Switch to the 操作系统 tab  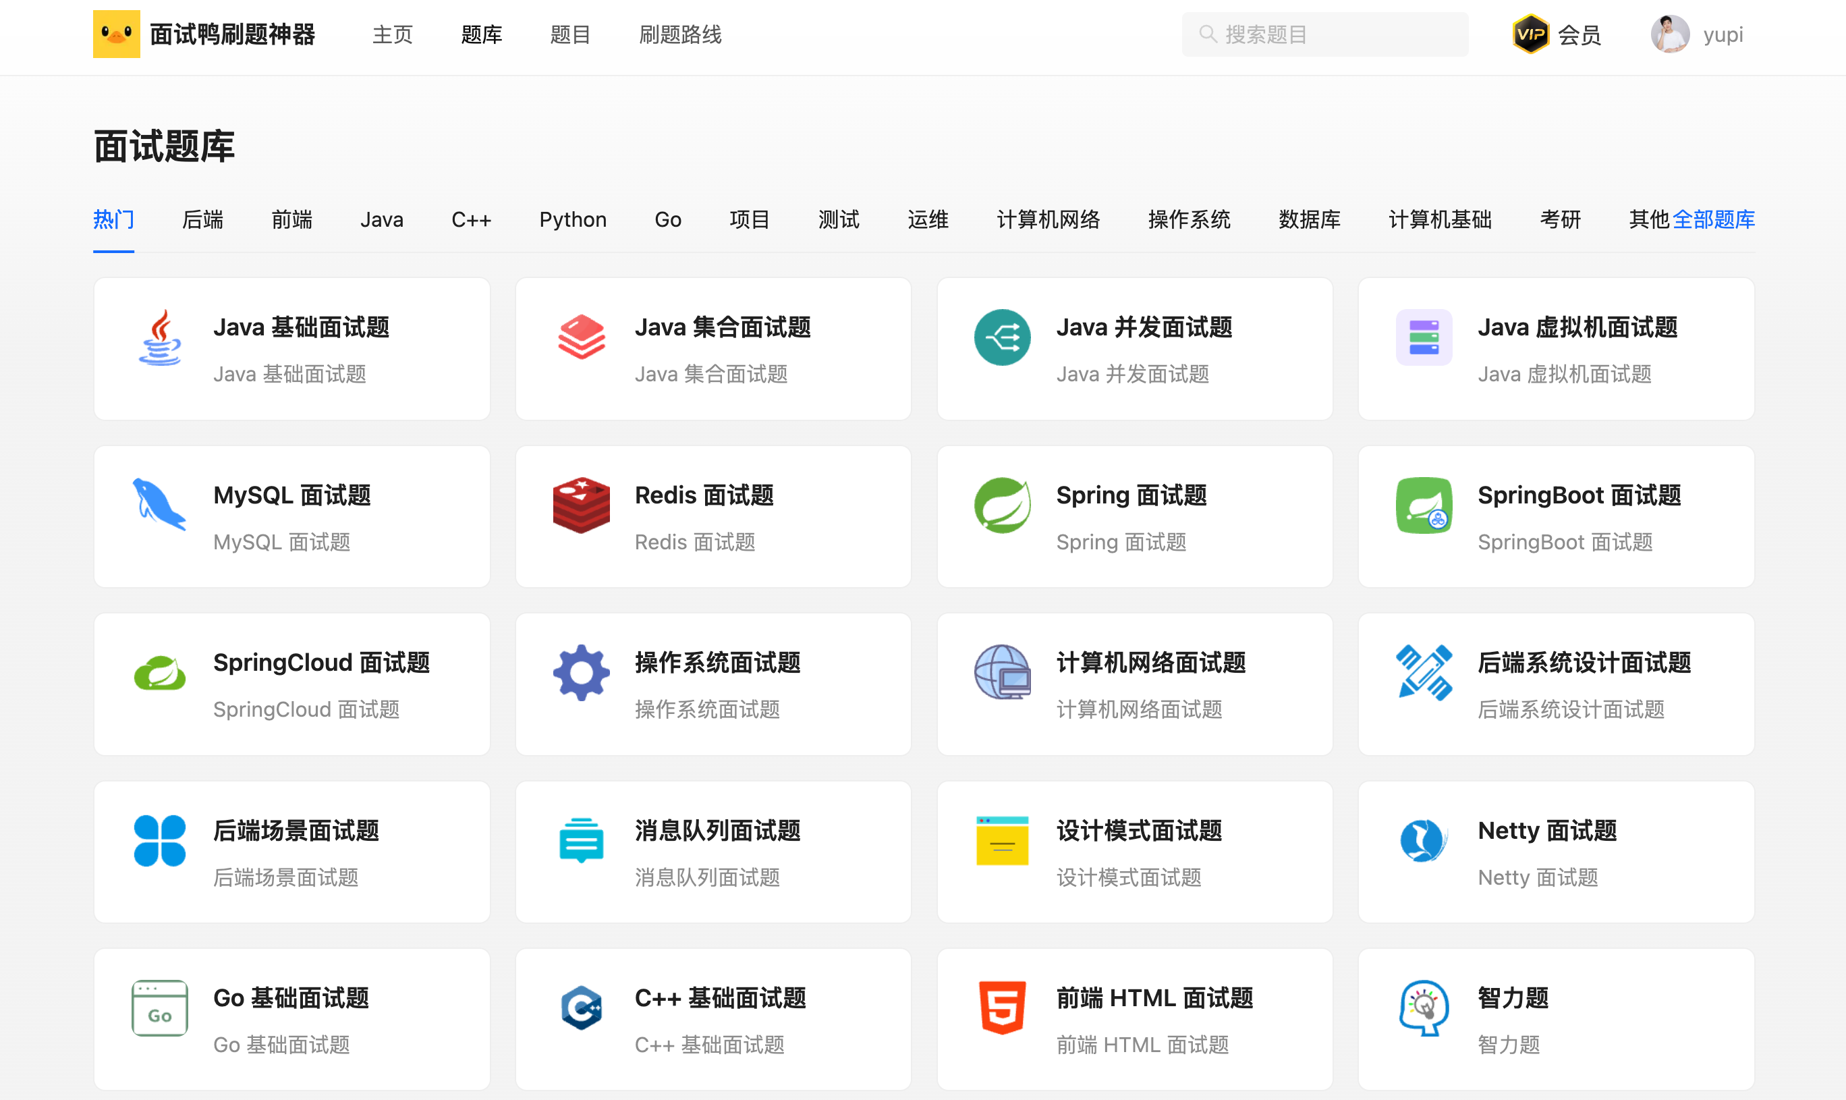pos(1190,219)
